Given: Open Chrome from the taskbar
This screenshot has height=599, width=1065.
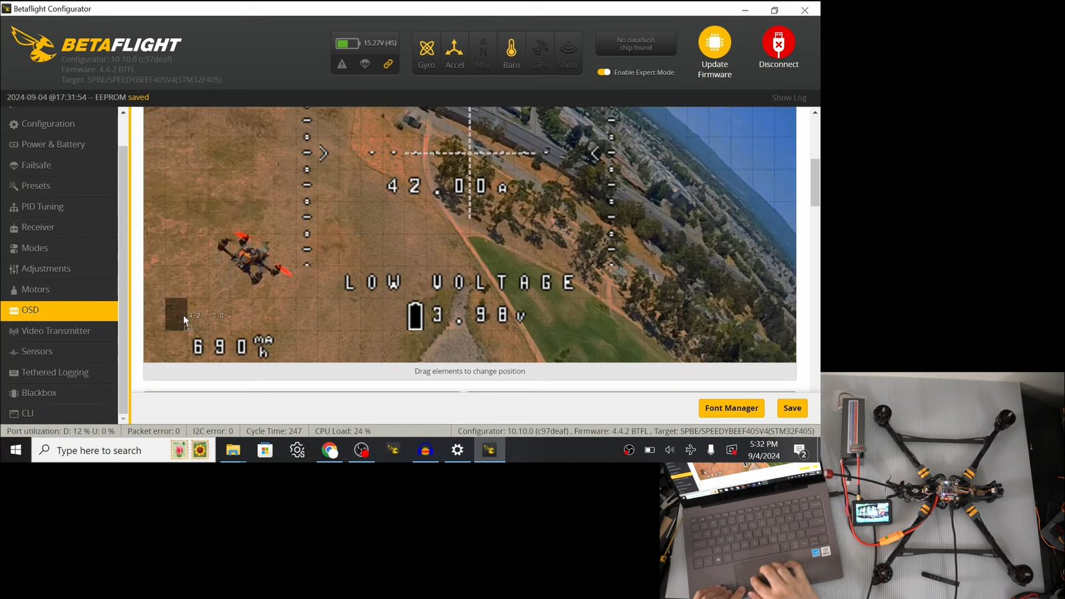Looking at the screenshot, I should [x=329, y=451].
